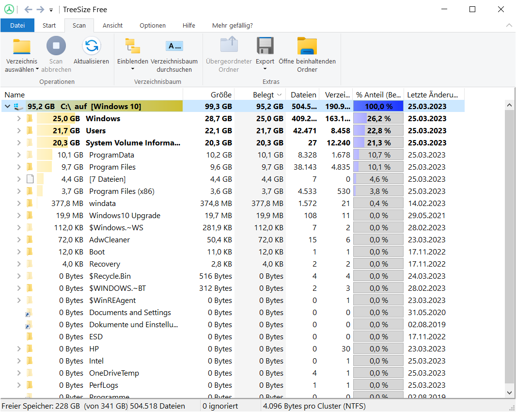Sort by the Dateien column header
Screen dimensions: 516x412
point(303,95)
